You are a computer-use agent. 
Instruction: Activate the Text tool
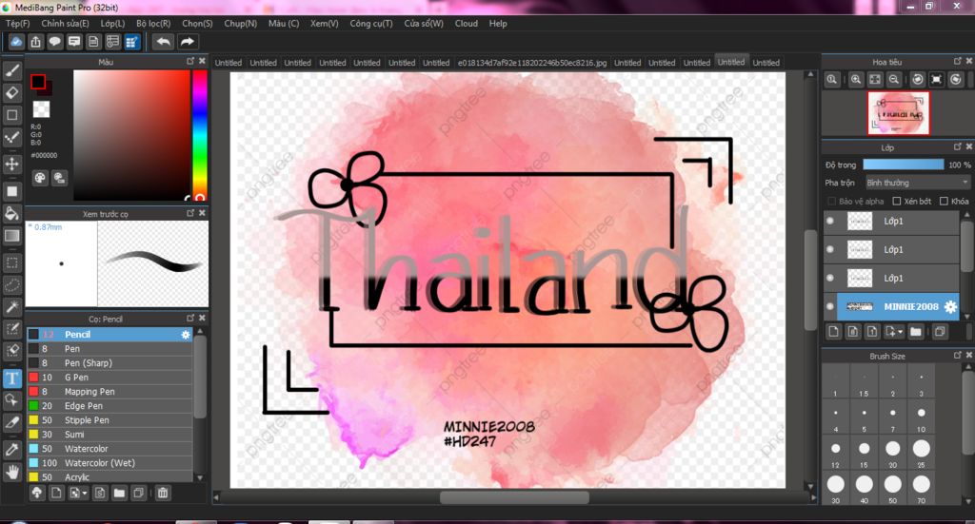(x=12, y=378)
